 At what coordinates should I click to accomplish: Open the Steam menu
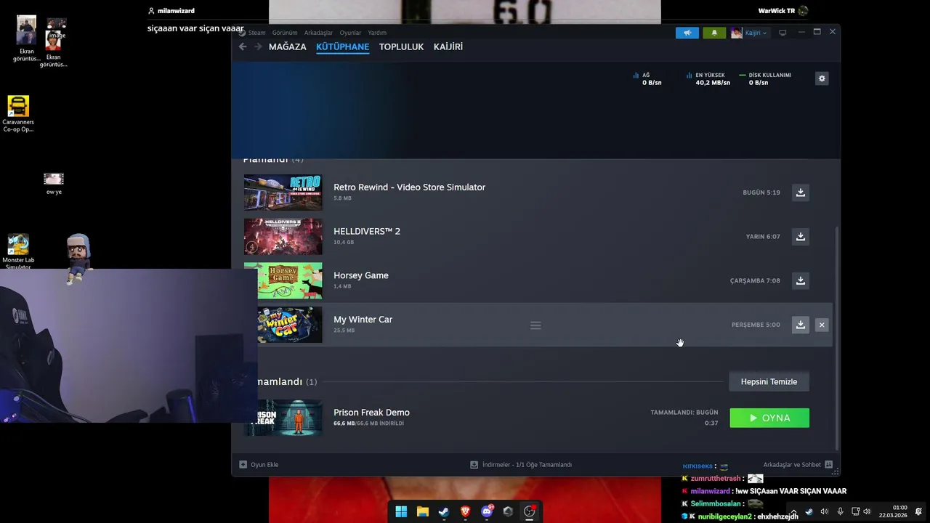256,33
